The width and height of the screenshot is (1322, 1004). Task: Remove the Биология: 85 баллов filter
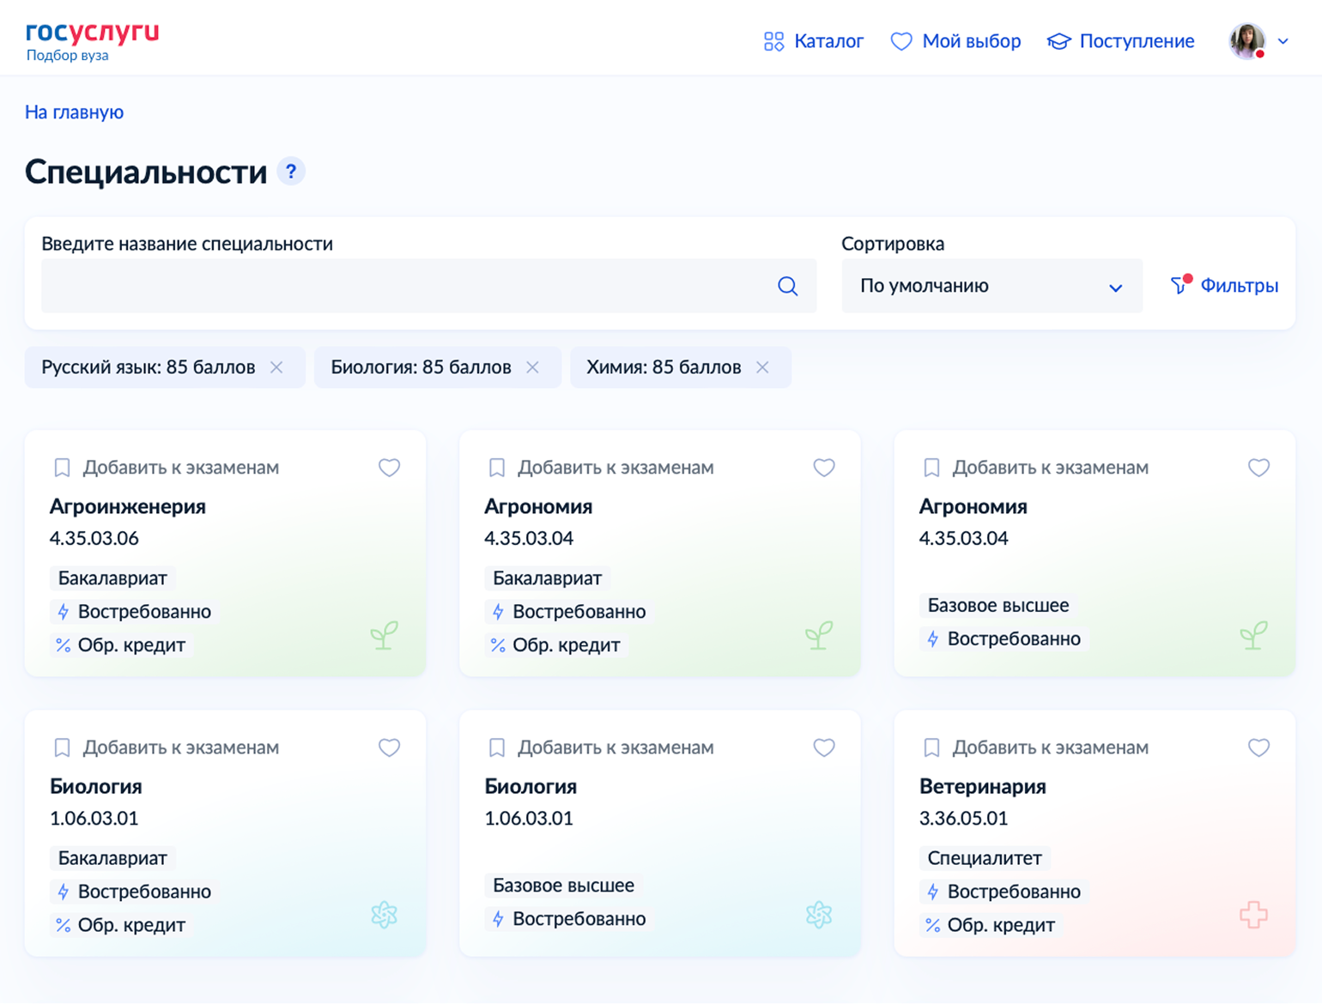point(532,367)
